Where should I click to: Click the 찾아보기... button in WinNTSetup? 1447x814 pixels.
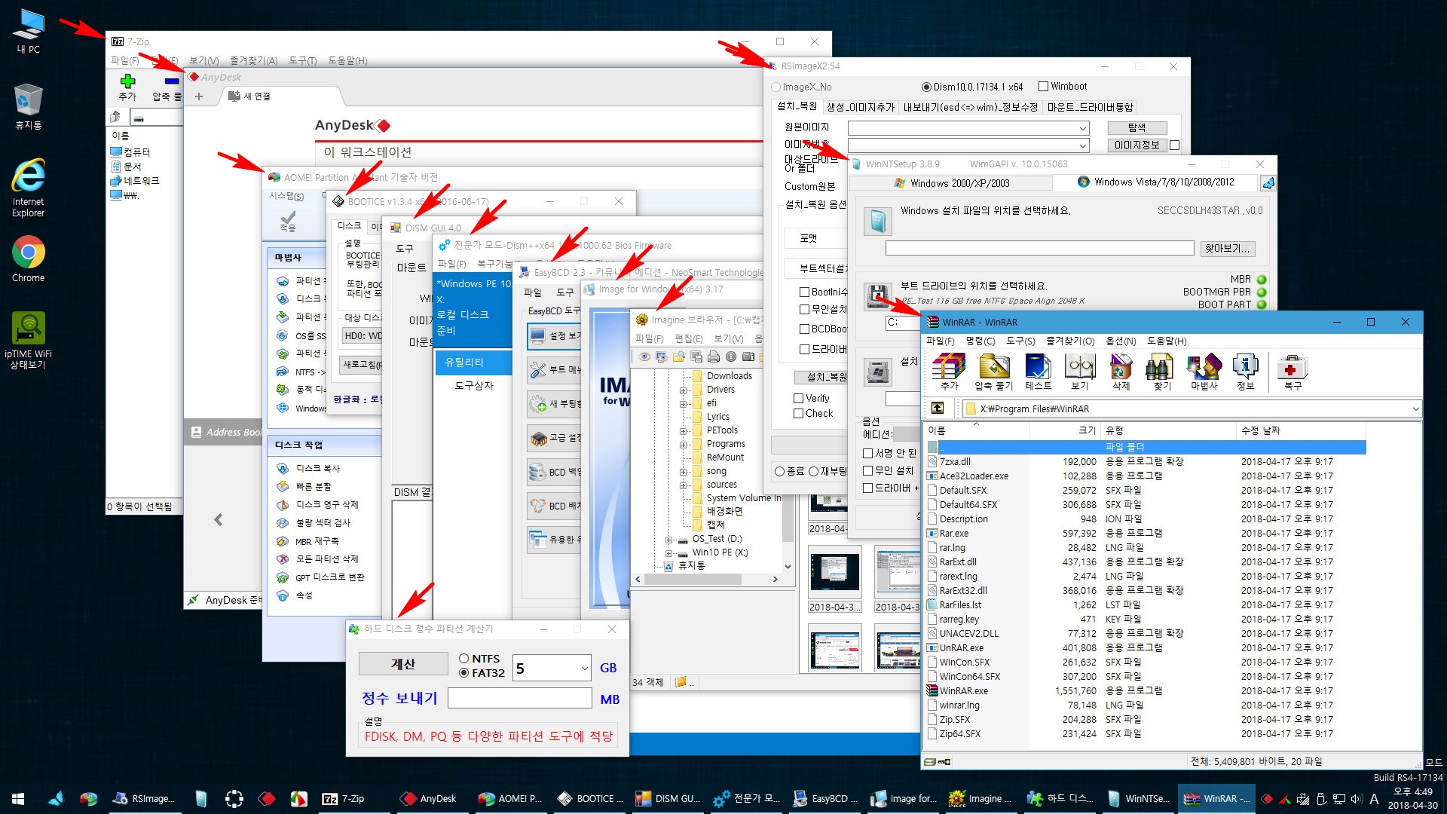coord(1228,249)
